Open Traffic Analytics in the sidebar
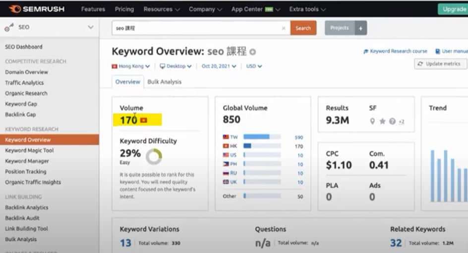 coord(24,83)
